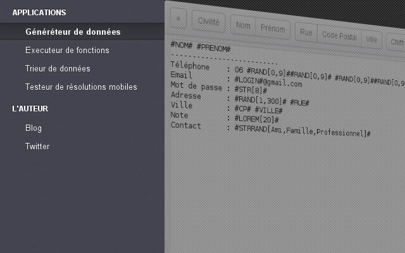Image resolution: width=405 pixels, height=253 pixels.
Task: Insert the Nom tag button
Action: (x=243, y=25)
